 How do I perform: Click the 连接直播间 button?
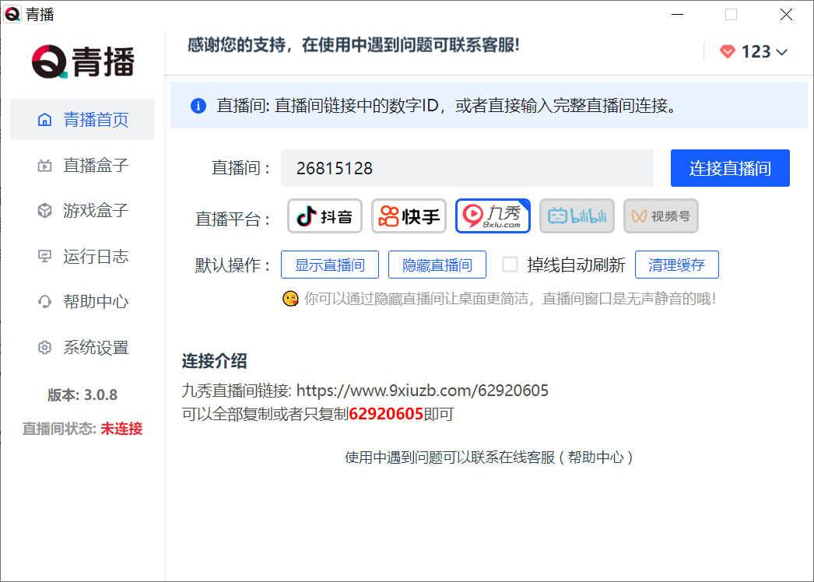(730, 167)
